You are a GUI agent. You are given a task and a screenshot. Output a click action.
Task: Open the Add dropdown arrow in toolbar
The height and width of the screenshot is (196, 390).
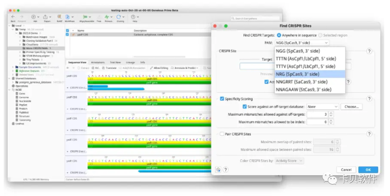pos(38,17)
